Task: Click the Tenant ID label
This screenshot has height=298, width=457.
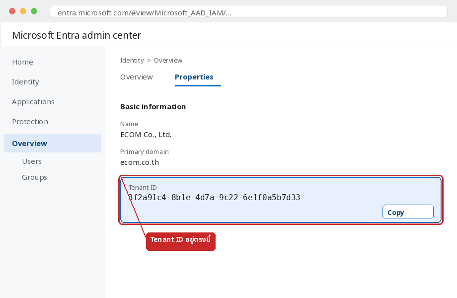Action: click(x=143, y=188)
